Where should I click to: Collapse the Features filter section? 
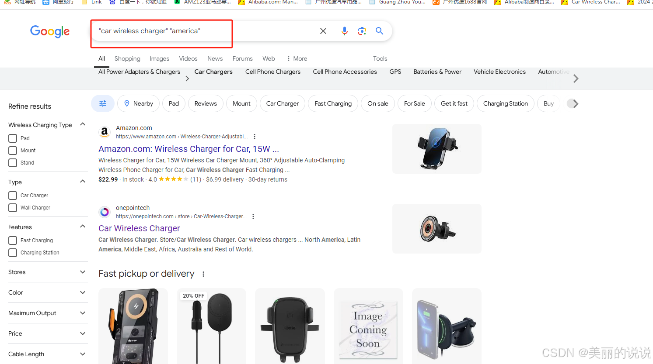click(x=83, y=227)
